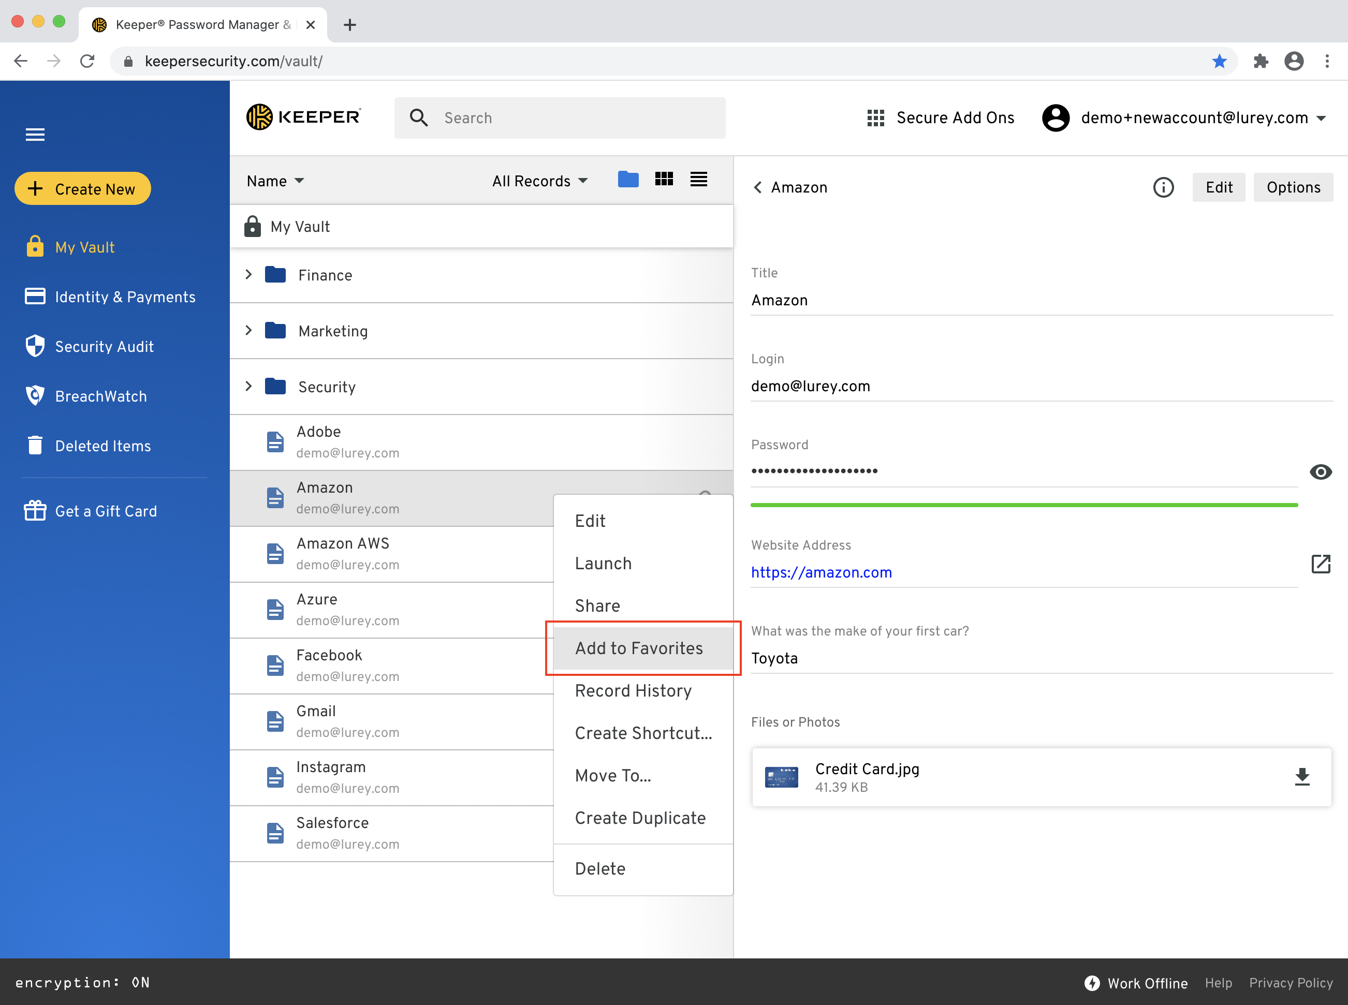Image resolution: width=1348 pixels, height=1005 pixels.
Task: Open Help link in footer
Action: pos(1219,983)
